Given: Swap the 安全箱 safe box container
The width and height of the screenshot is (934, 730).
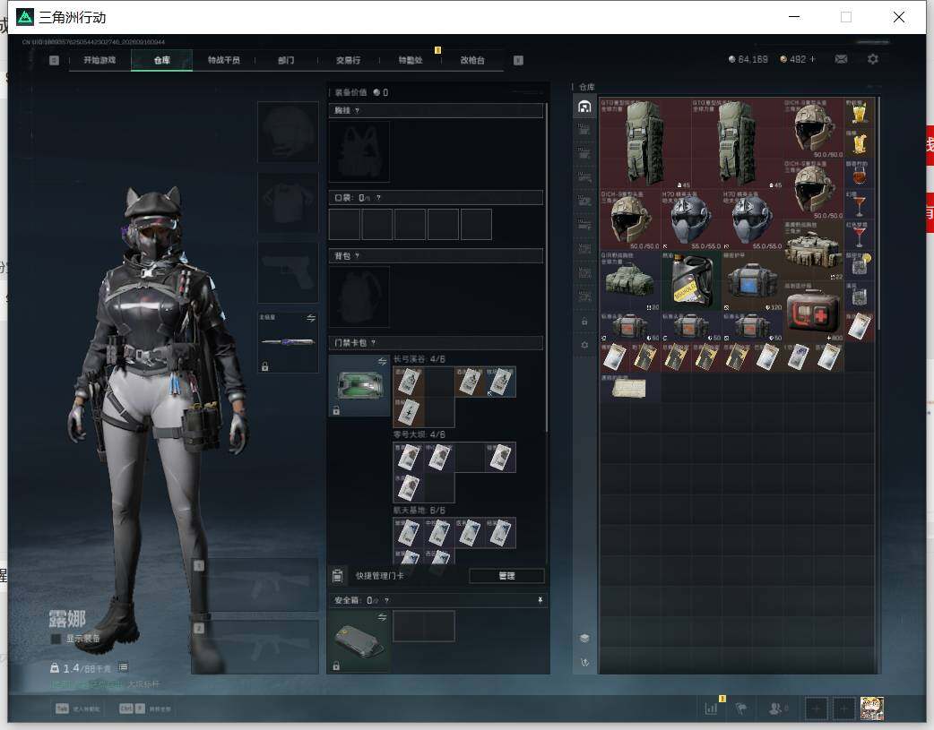Looking at the screenshot, I should click(382, 617).
